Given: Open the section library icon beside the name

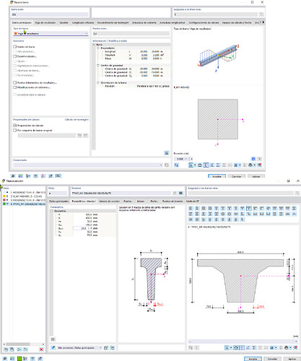Looking at the screenshot, I should pos(180,193).
